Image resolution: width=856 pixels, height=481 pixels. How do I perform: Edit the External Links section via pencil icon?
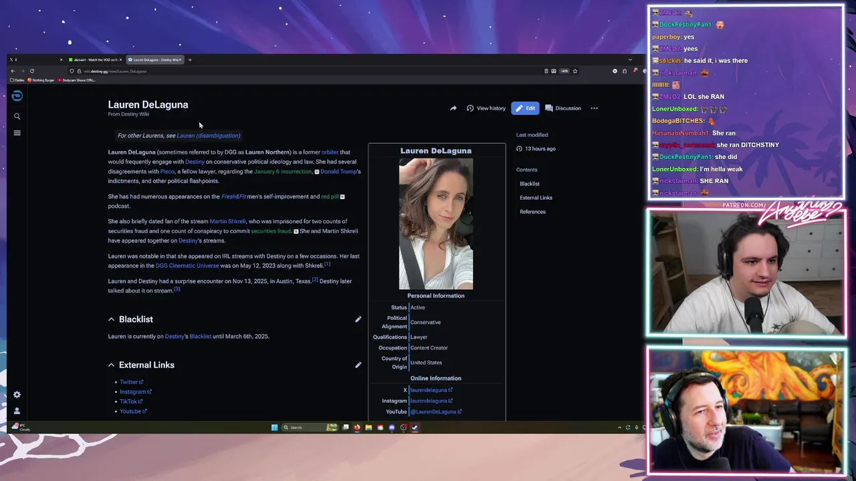[x=358, y=365]
